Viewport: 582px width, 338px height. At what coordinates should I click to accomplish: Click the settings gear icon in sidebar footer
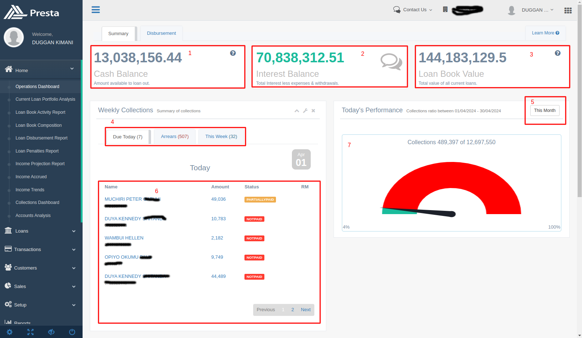tap(10, 332)
